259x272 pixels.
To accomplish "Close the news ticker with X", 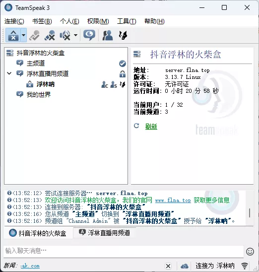I will coord(168,266).
